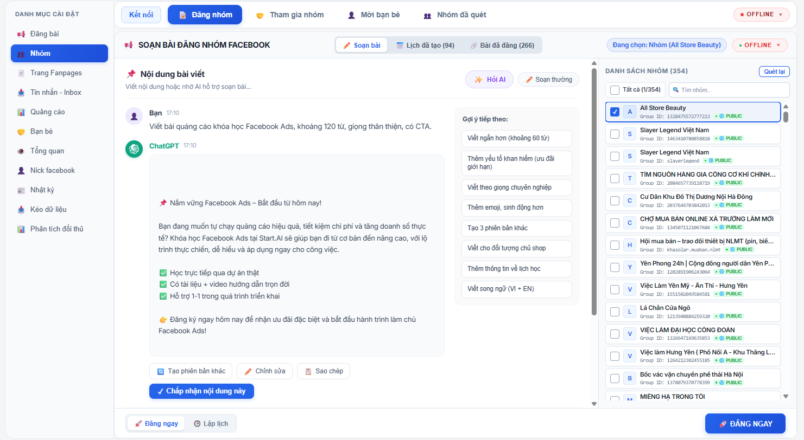This screenshot has height=440, width=804.
Task: Check Bốc vác vận chuyển phế thải checkbox
Action: 615,378
